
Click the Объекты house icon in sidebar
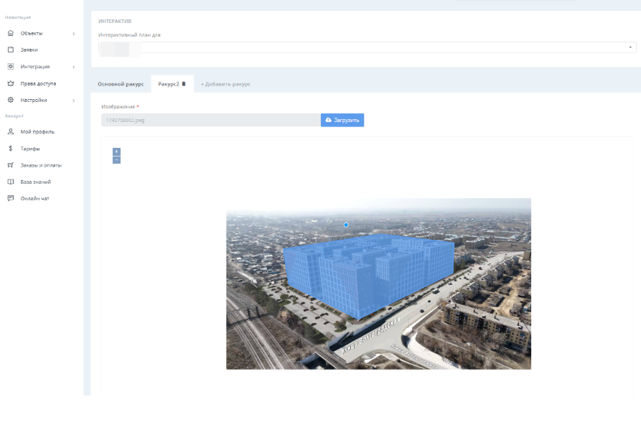(11, 33)
